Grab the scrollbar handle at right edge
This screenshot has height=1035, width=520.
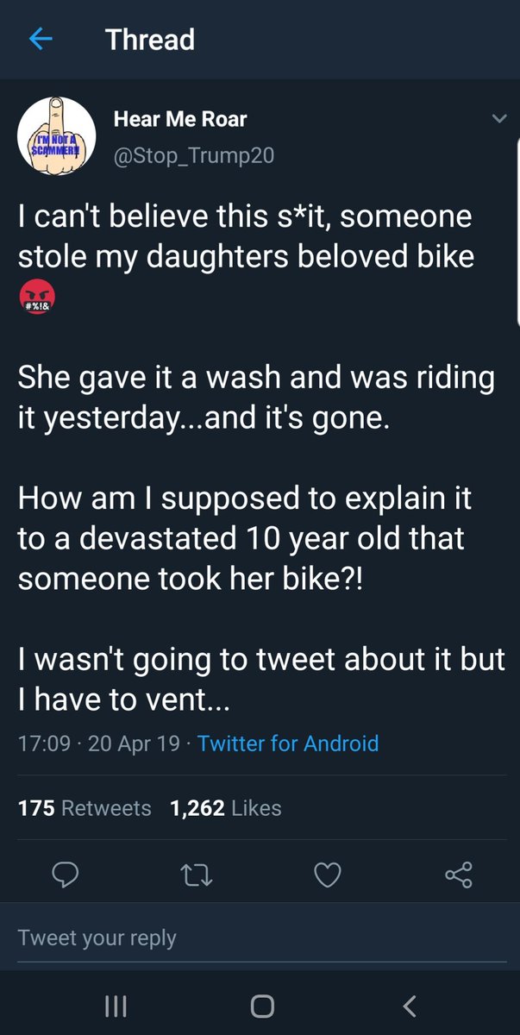pyautogui.click(x=517, y=233)
